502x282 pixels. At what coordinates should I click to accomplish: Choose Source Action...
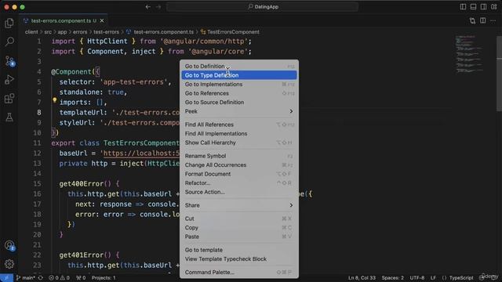click(239, 192)
